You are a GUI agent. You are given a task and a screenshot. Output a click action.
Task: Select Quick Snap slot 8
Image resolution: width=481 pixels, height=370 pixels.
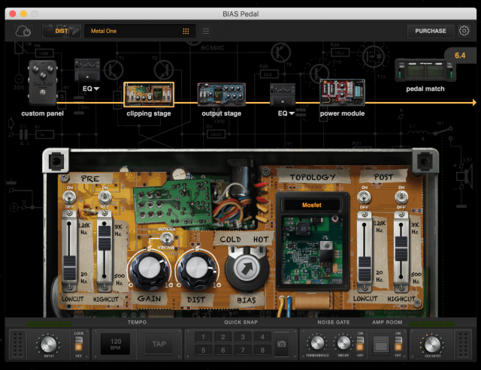(262, 350)
